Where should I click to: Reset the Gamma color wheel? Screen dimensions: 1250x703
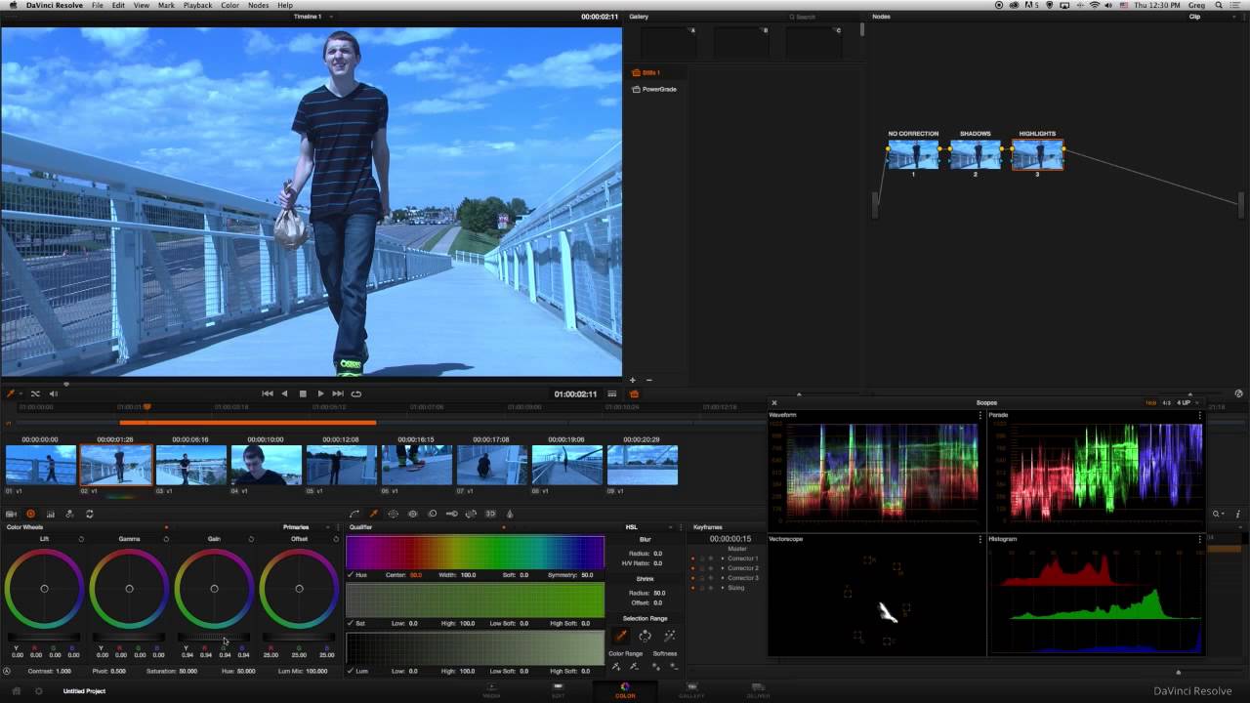click(166, 539)
